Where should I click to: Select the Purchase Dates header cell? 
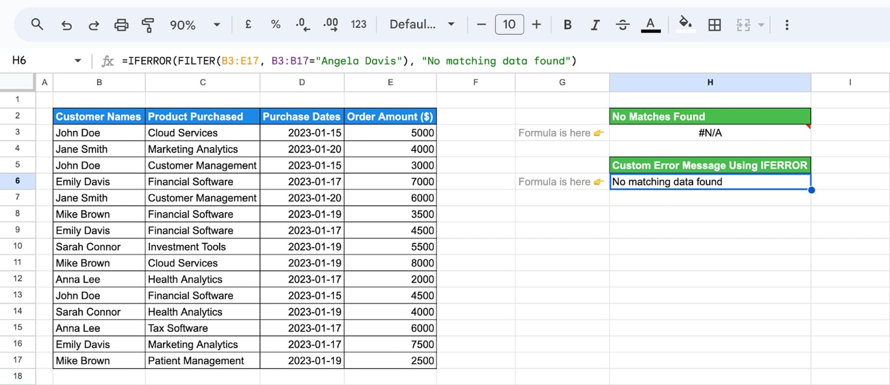point(302,117)
